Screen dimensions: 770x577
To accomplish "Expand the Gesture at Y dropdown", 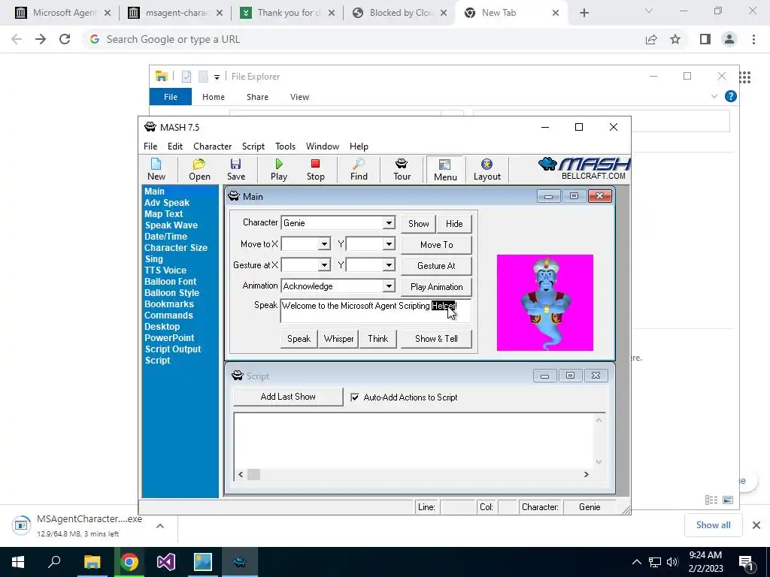I will click(x=389, y=265).
